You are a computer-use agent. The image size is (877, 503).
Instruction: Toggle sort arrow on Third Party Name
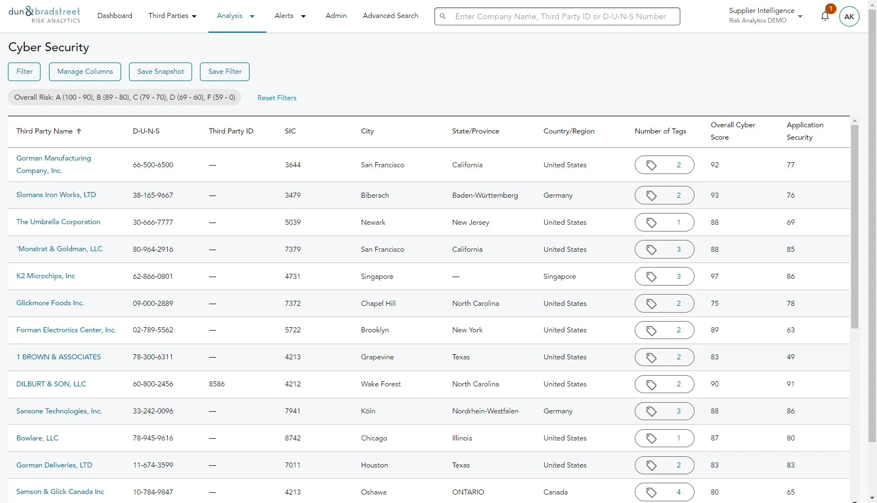pyautogui.click(x=79, y=131)
